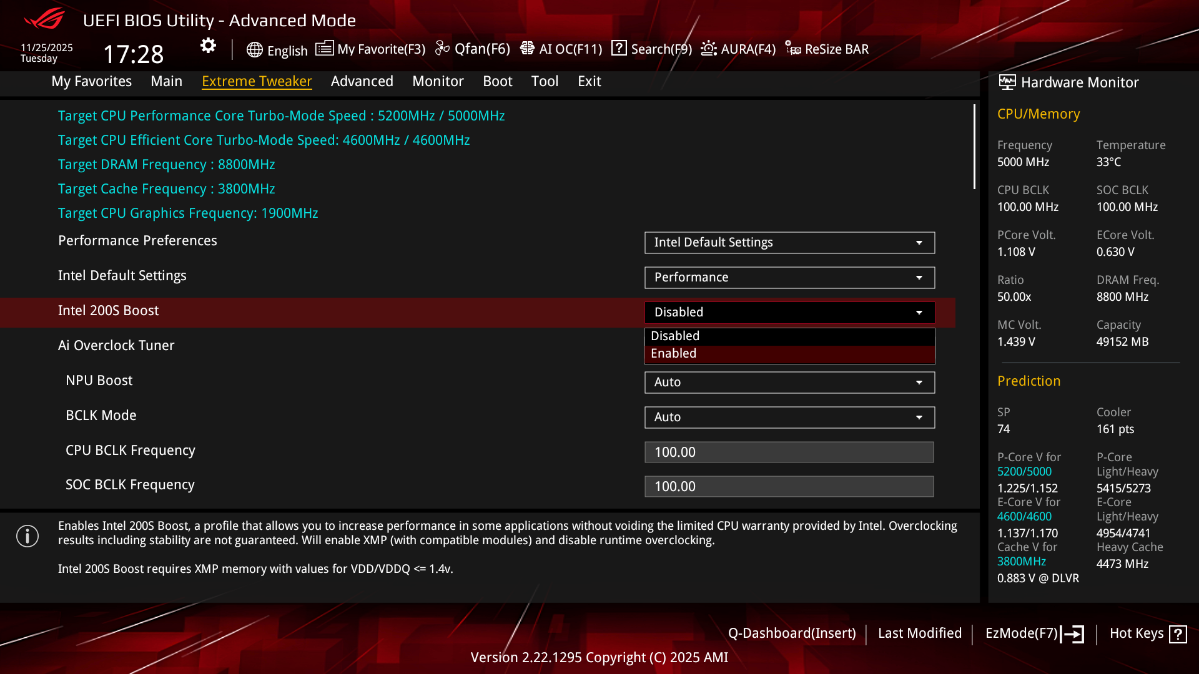This screenshot has height=674, width=1199.
Task: Launch AI OC brain icon
Action: point(527,49)
